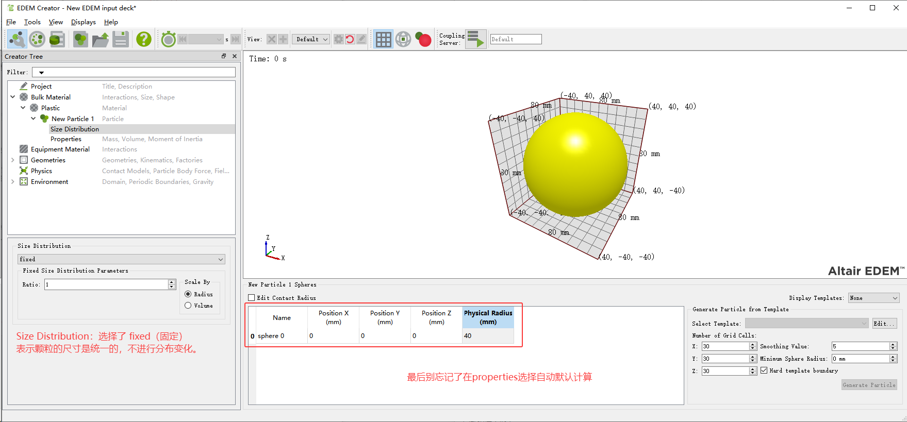Click the open folder toolbar icon
Image resolution: width=907 pixels, height=422 pixels.
point(100,39)
